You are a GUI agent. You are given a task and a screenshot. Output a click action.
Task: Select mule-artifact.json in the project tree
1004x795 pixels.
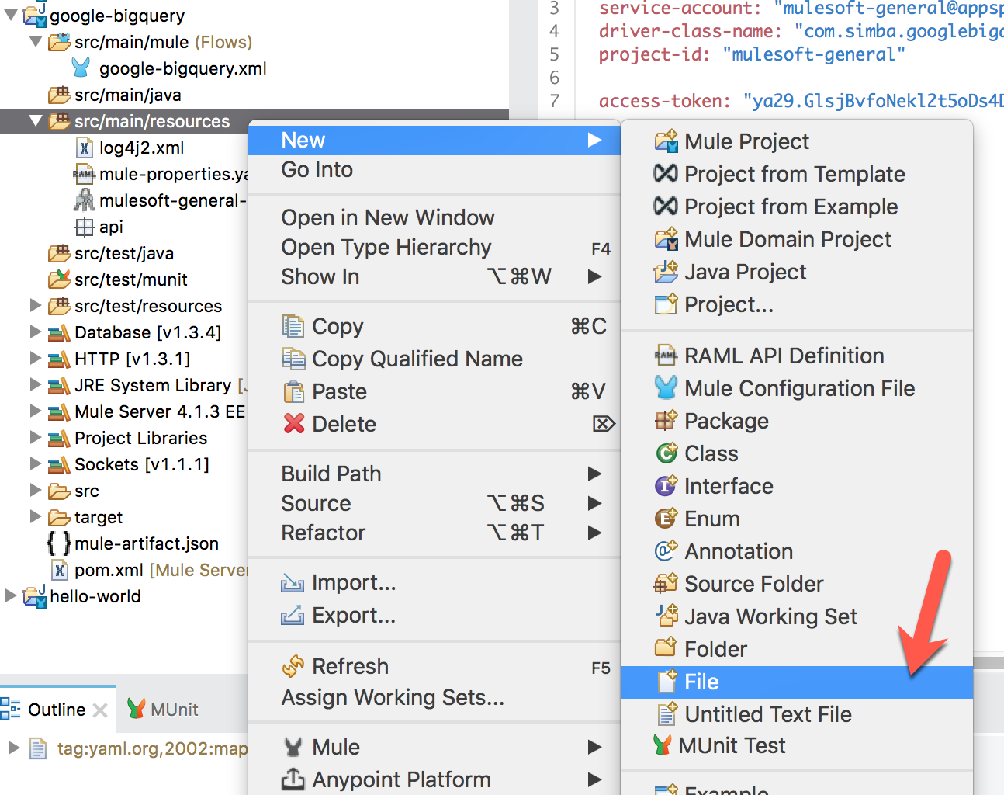(x=146, y=543)
